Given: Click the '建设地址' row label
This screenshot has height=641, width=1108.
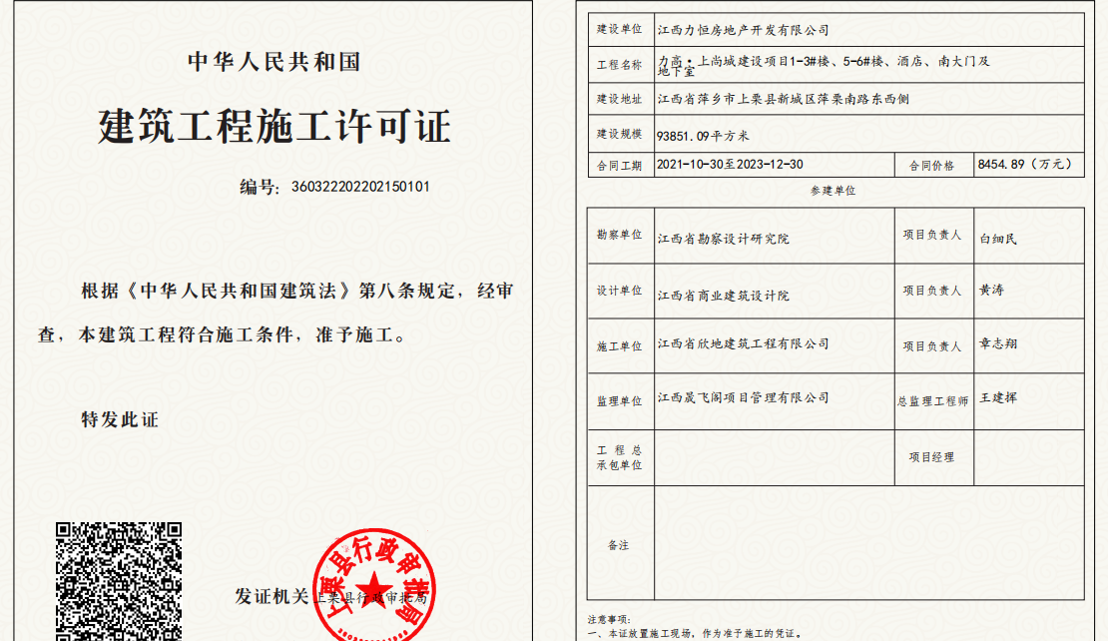Looking at the screenshot, I should point(620,99).
